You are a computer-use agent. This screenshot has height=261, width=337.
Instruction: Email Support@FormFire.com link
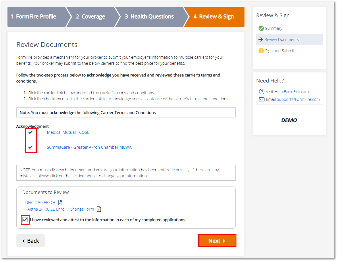pos(298,99)
